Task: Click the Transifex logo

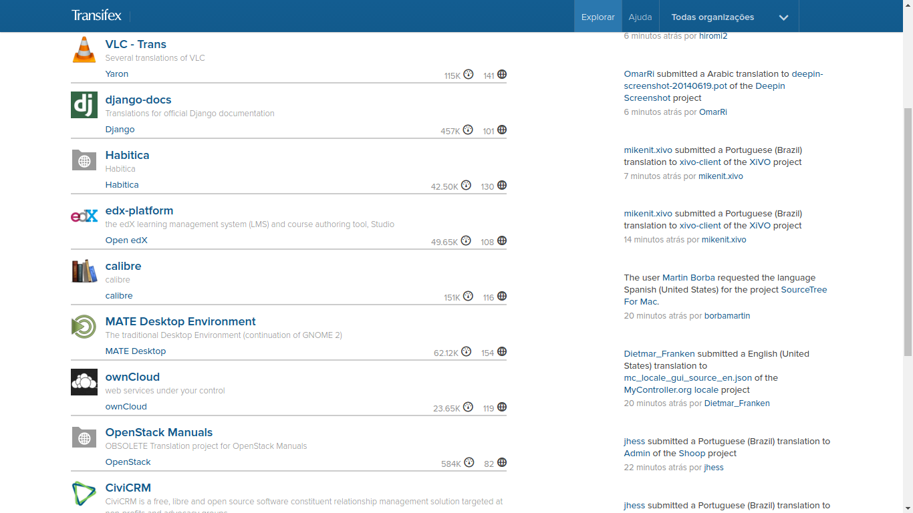Action: point(96,15)
